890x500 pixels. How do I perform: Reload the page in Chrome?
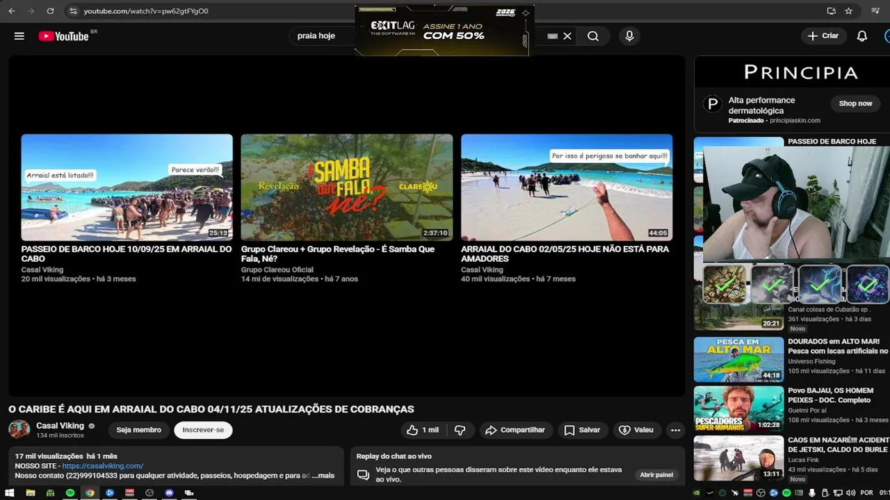tap(50, 11)
